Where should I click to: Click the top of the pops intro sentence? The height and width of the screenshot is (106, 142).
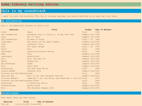pyautogui.click(x=59, y=16)
